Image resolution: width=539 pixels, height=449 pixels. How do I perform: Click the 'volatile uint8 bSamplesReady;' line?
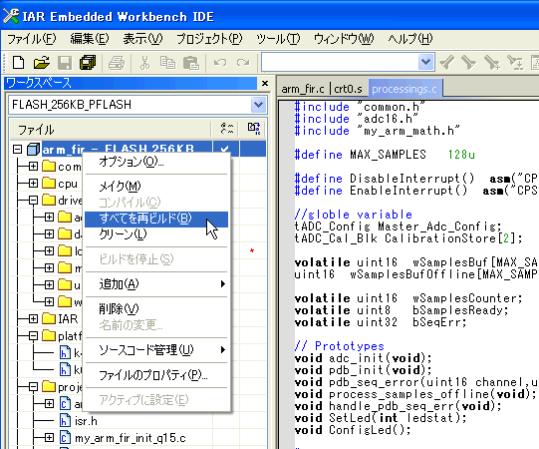(402, 310)
